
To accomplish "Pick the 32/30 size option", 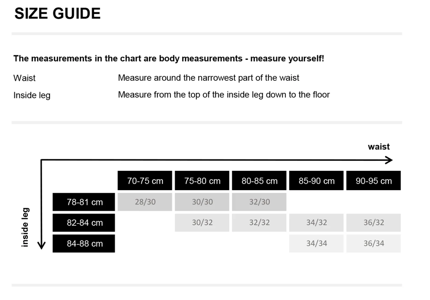I will click(259, 202).
